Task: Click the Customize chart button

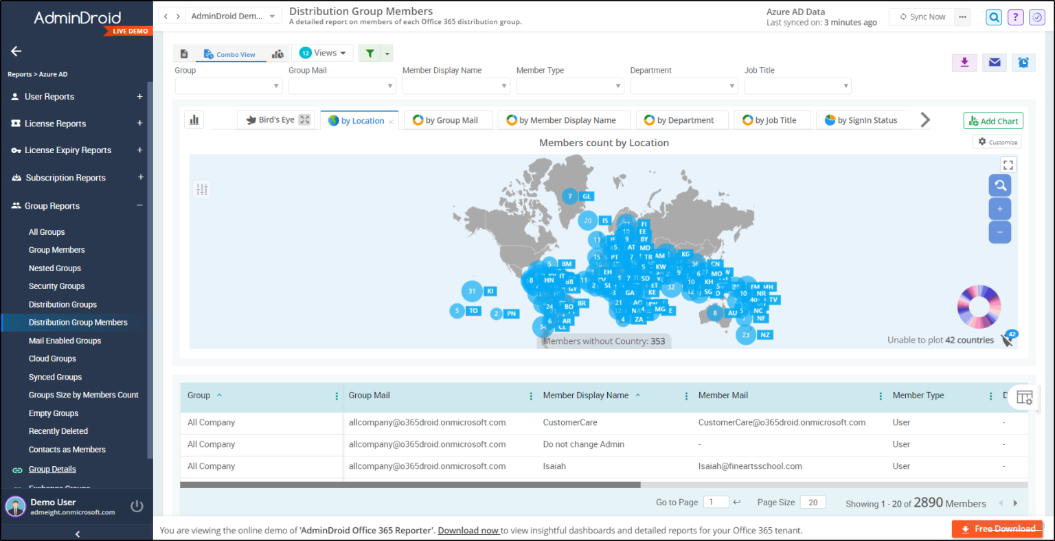Action: point(997,142)
